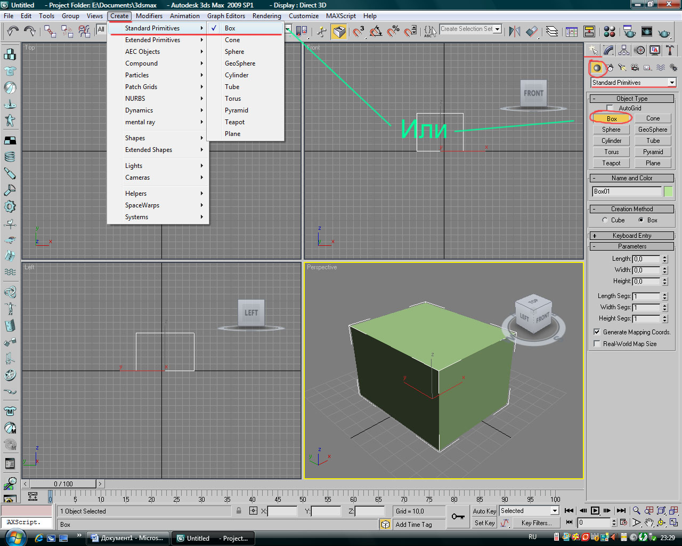Image resolution: width=682 pixels, height=546 pixels.
Task: Click the Quick Render teapot icon
Action: [664, 32]
